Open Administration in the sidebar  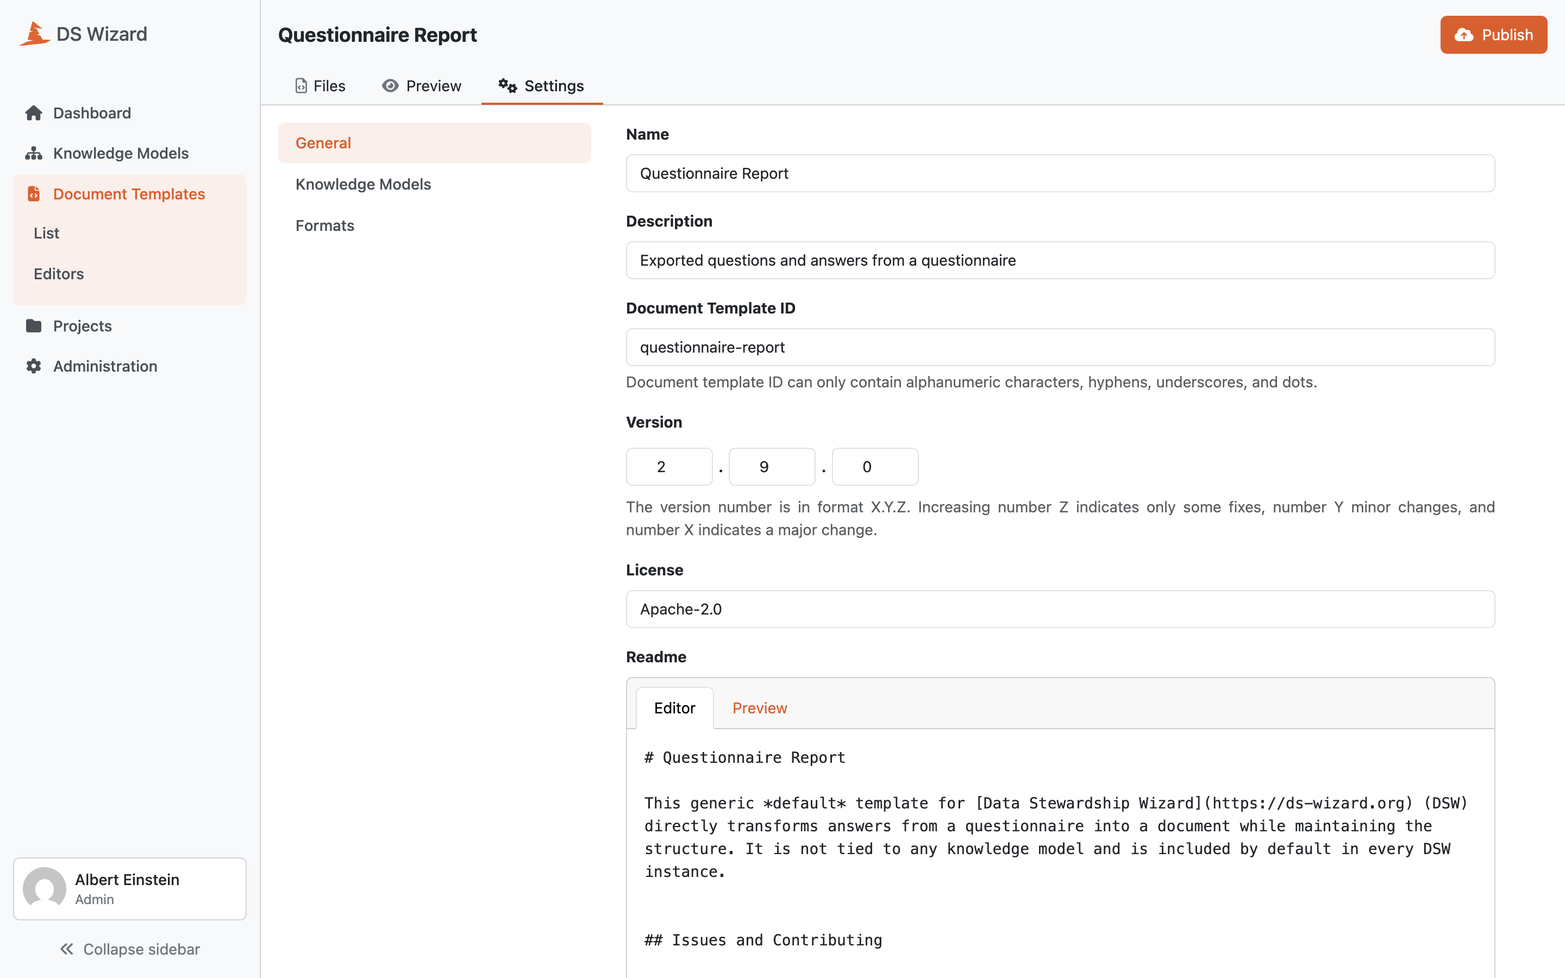130,366
